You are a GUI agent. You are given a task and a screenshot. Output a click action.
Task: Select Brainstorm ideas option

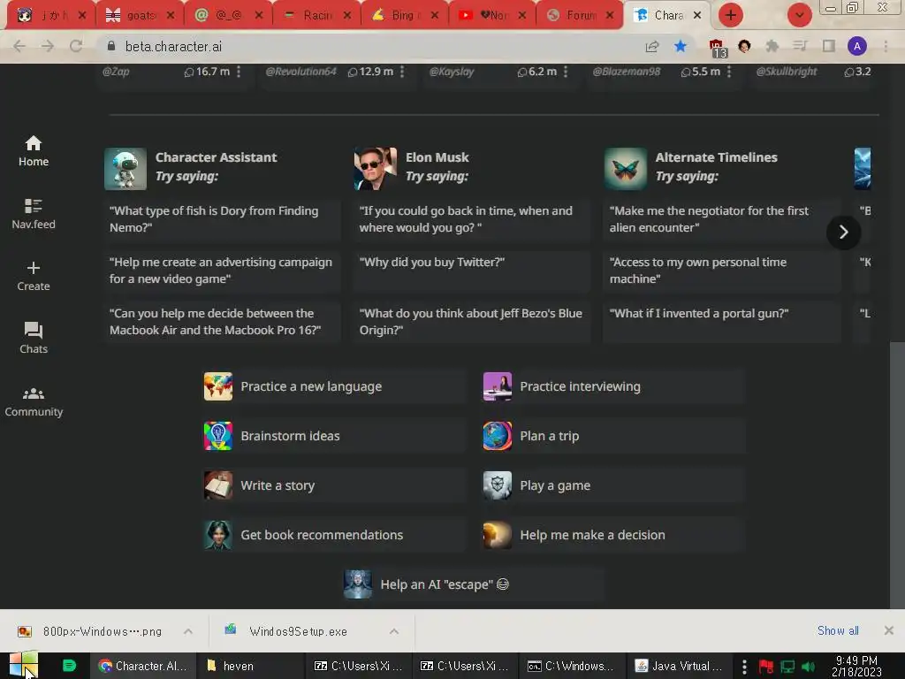tap(334, 436)
